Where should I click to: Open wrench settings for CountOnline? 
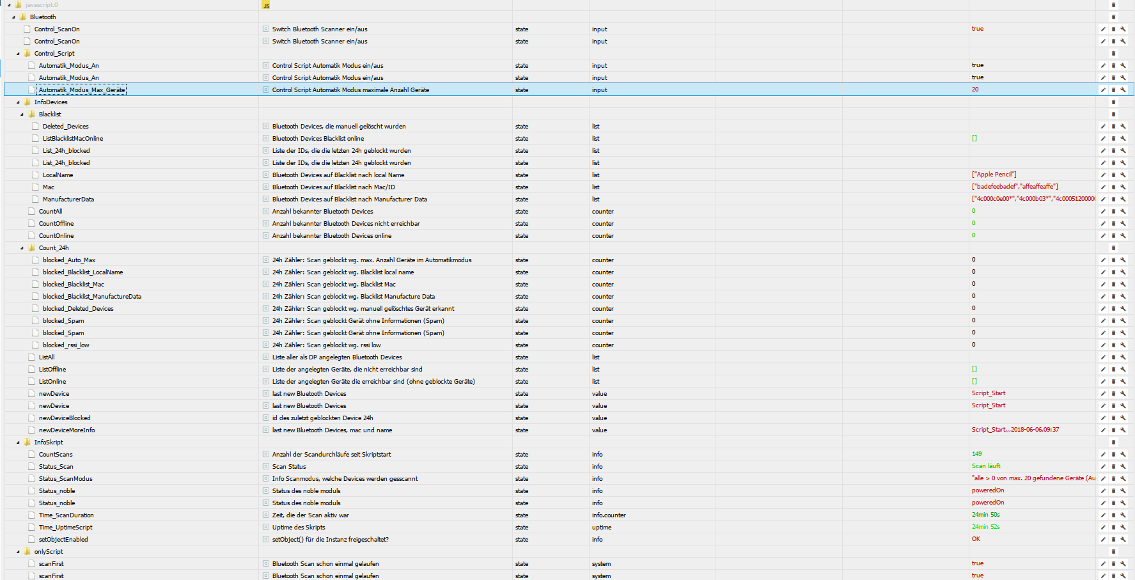(1123, 236)
